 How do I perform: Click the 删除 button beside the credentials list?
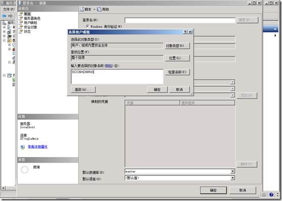click(x=247, y=164)
